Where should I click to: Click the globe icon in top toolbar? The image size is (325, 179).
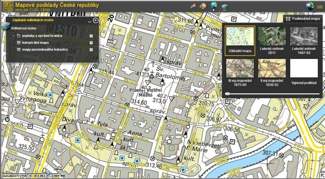[213, 6]
